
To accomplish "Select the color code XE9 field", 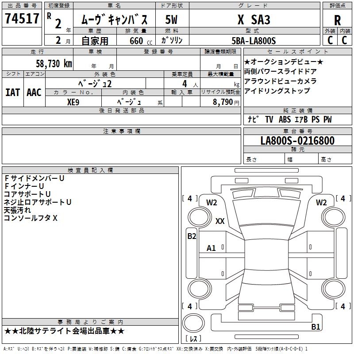I will tap(73, 102).
